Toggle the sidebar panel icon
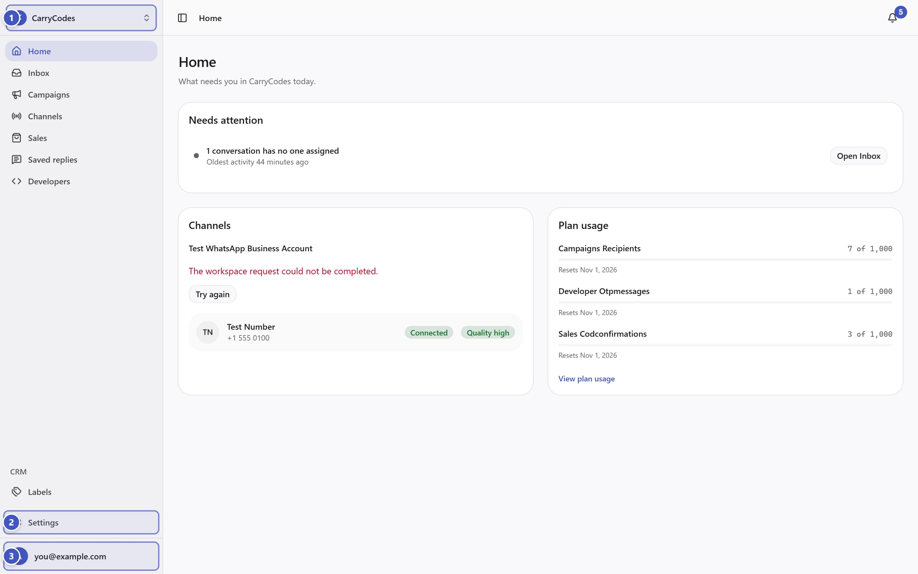This screenshot has width=918, height=574. (182, 18)
